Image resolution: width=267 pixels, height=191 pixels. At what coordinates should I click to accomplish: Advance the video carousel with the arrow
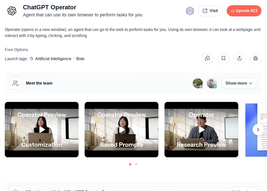pyautogui.click(x=258, y=130)
